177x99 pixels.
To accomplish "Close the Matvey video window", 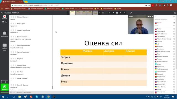I will pos(152,16).
